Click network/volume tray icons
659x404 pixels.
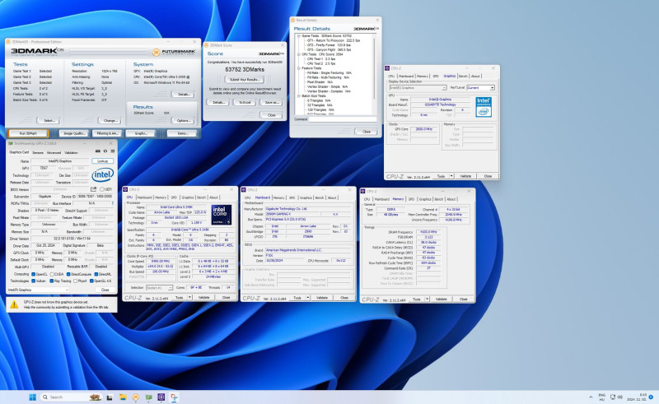[x=616, y=397]
